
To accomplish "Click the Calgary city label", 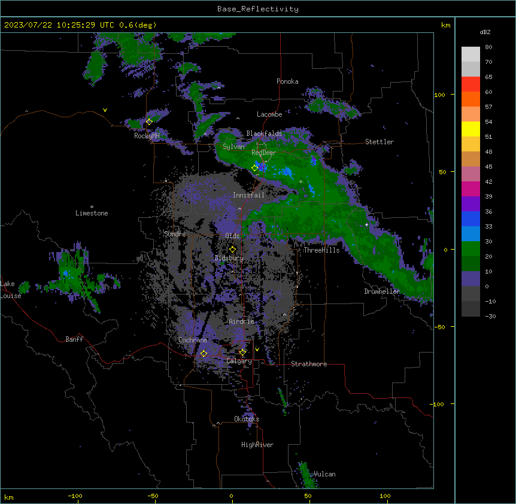I will click(239, 361).
